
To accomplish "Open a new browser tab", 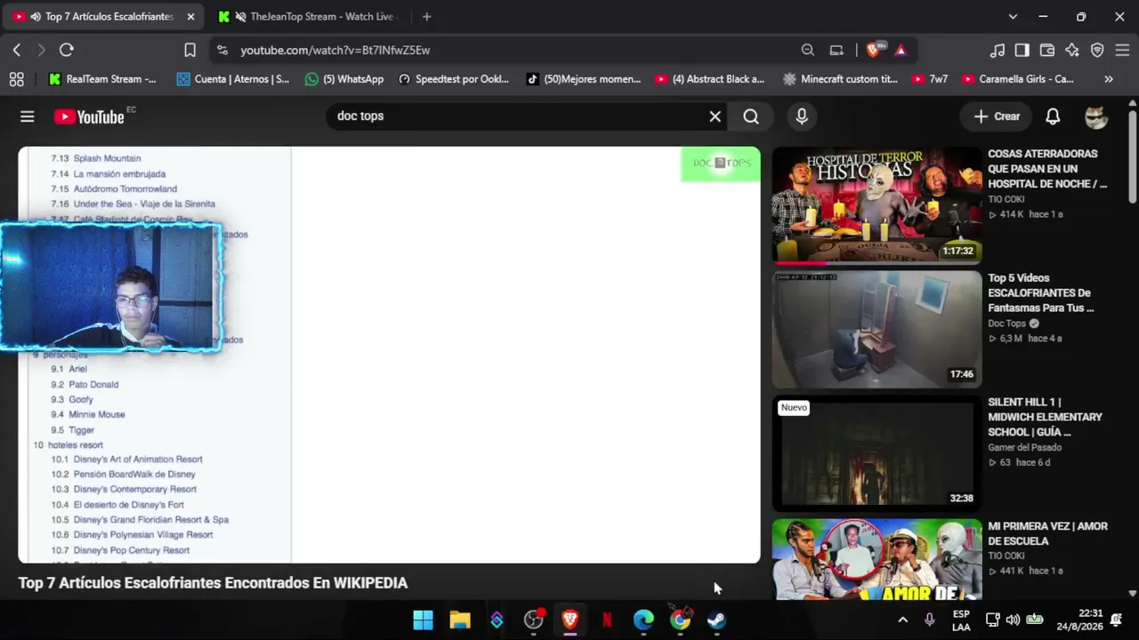I will point(427,16).
